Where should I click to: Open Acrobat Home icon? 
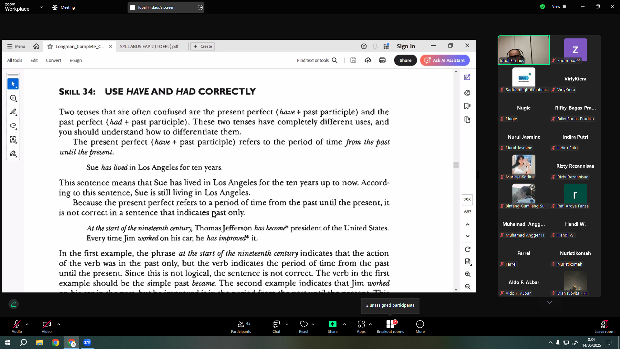click(36, 46)
